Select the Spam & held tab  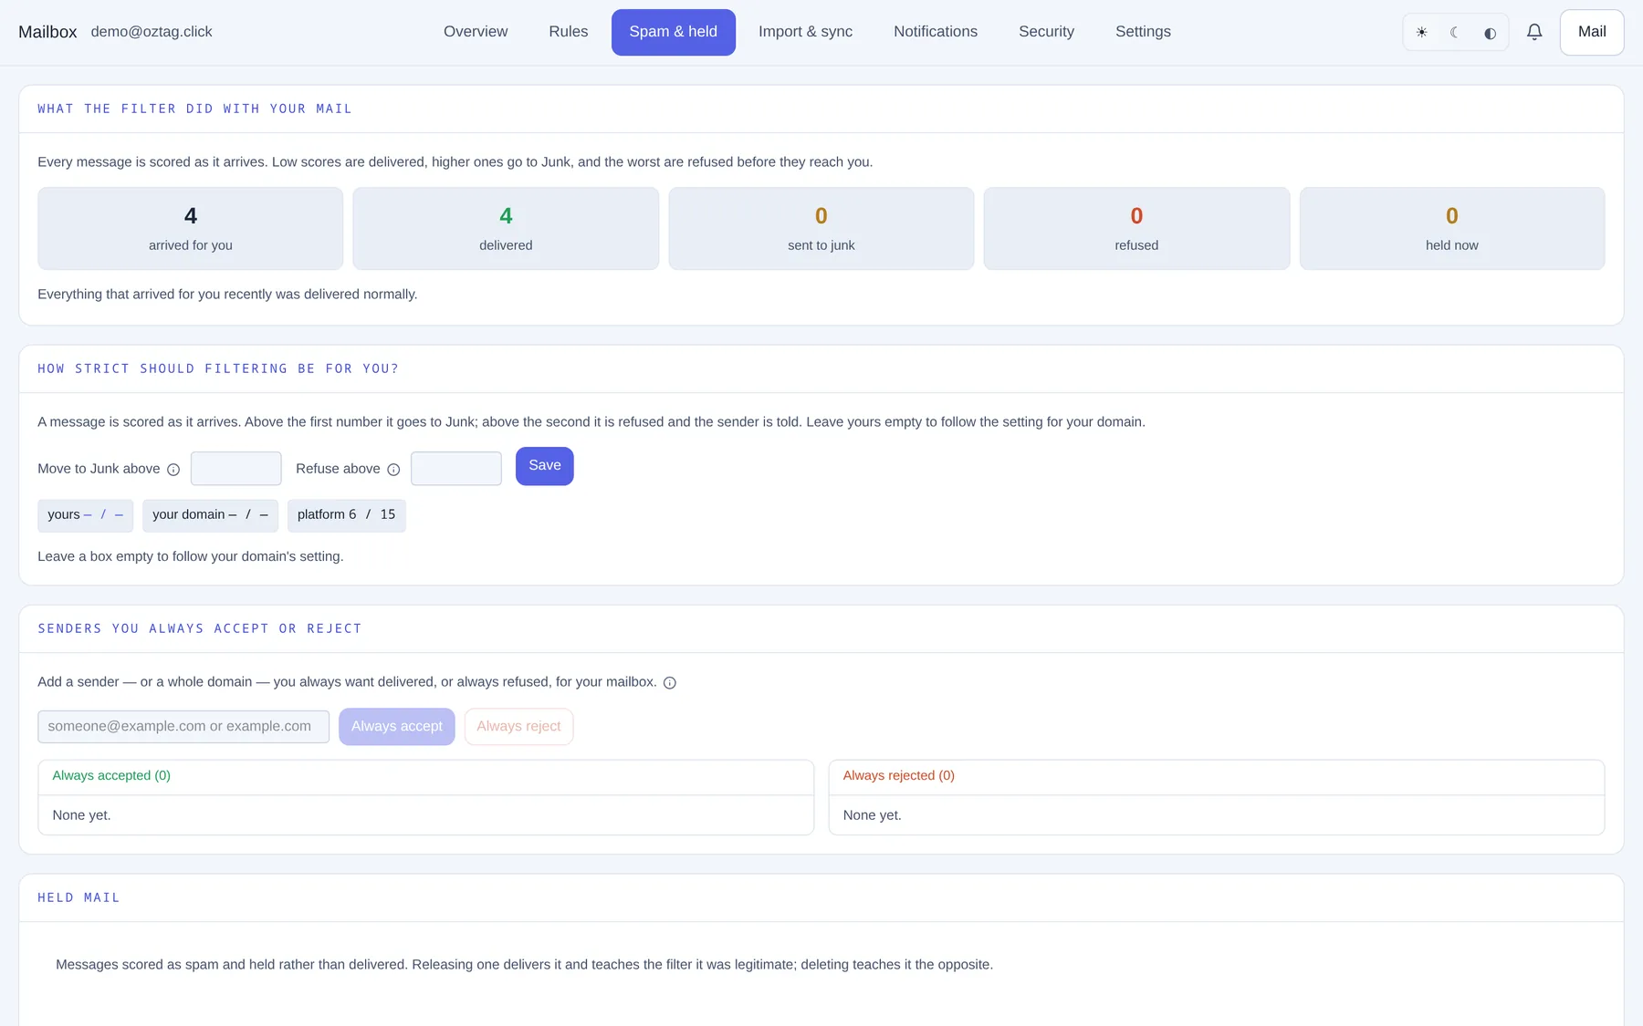(674, 32)
